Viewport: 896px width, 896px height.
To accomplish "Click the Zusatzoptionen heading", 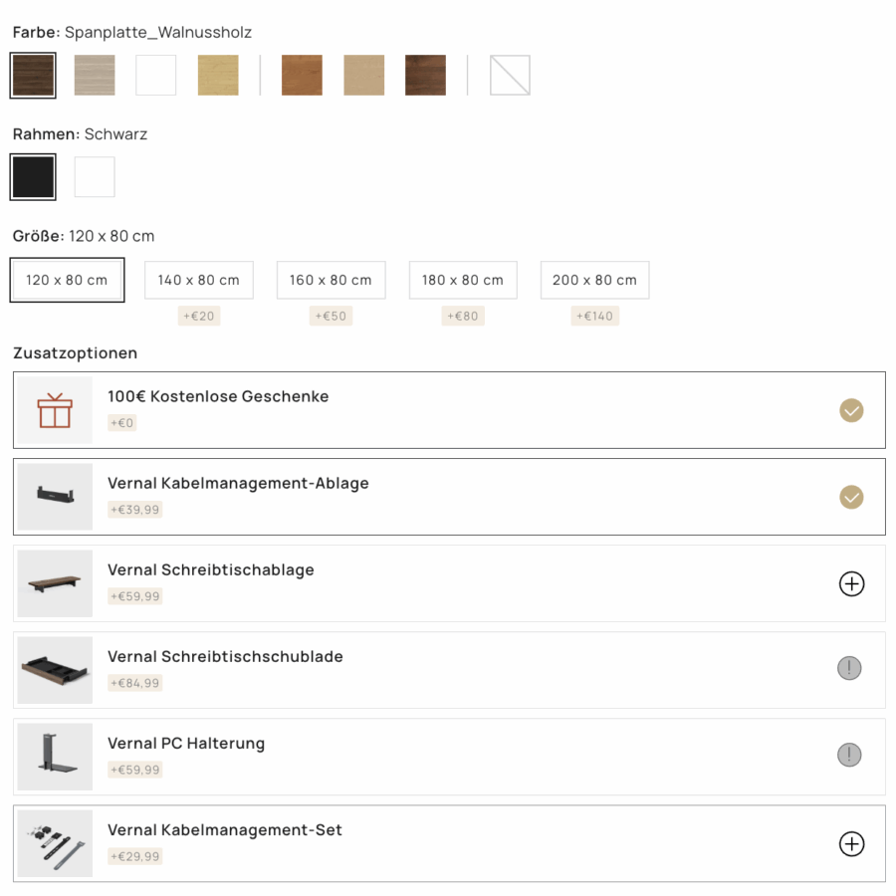I will [76, 353].
